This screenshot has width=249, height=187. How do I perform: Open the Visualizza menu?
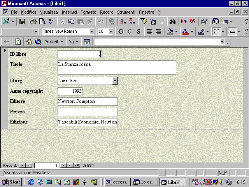click(x=49, y=12)
